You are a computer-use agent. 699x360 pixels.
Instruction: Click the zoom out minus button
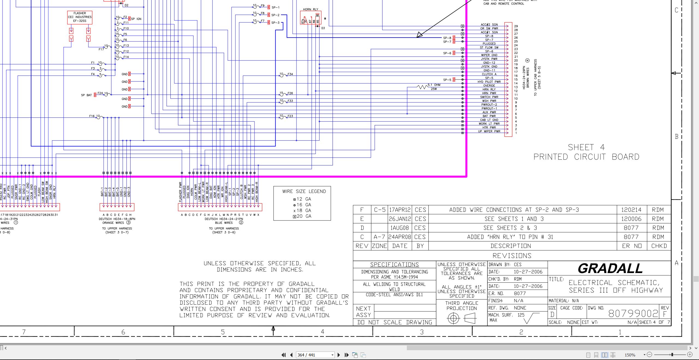[x=650, y=355]
